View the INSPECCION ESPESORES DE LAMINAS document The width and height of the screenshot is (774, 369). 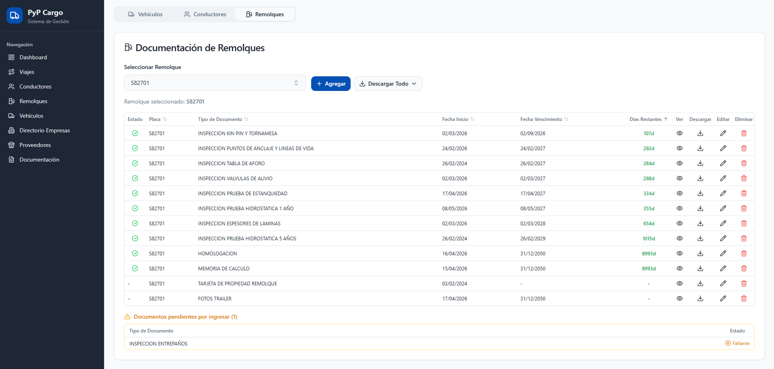click(x=679, y=223)
